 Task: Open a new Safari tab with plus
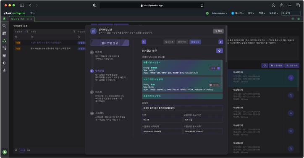pos(290,5)
